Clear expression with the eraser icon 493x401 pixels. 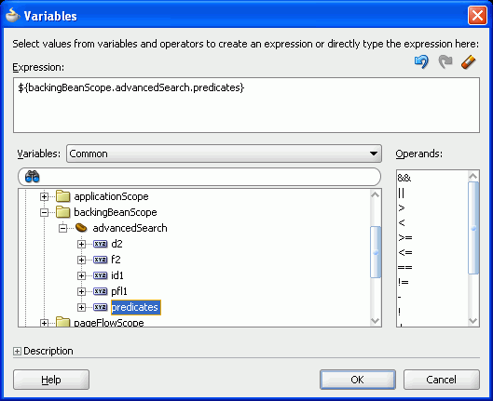468,61
